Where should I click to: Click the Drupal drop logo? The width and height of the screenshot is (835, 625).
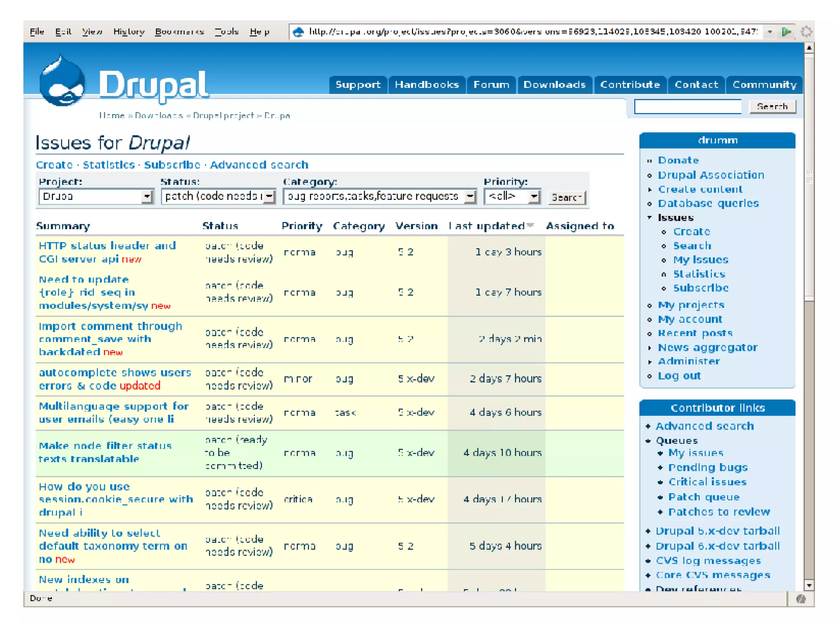pos(62,81)
